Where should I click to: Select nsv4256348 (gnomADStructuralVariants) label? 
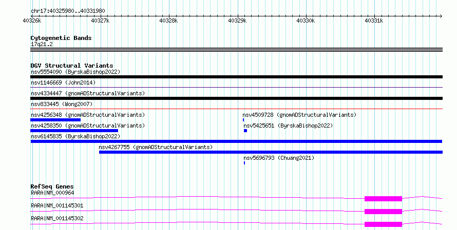pyautogui.click(x=88, y=115)
